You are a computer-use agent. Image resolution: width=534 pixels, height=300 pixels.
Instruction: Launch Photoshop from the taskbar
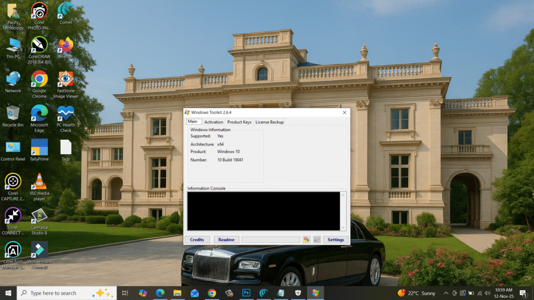246,293
